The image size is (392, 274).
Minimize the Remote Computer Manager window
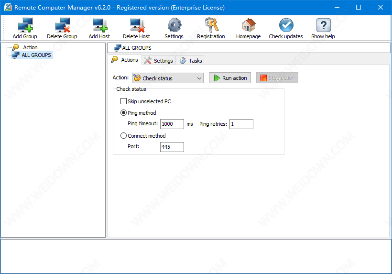click(x=337, y=7)
